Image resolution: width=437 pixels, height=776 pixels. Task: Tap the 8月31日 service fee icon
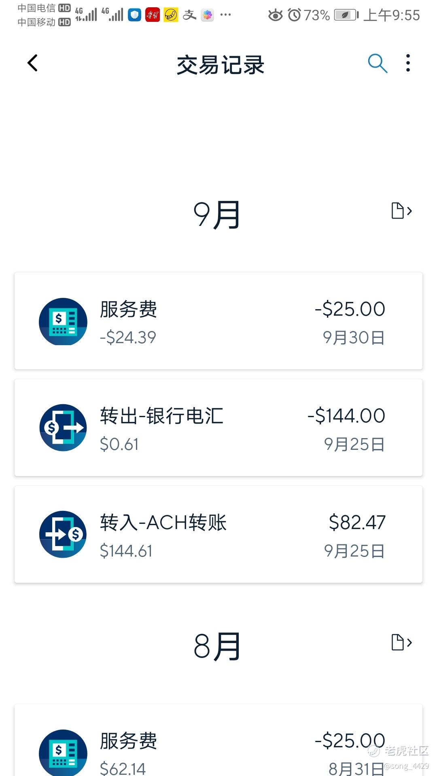(x=63, y=753)
